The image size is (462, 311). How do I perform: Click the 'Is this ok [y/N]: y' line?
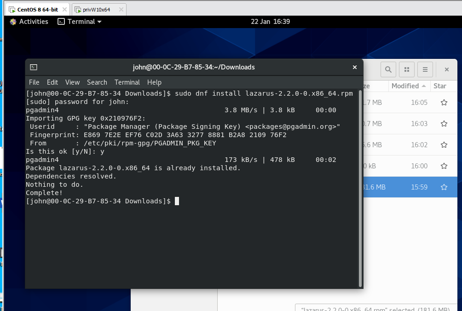[x=65, y=152]
